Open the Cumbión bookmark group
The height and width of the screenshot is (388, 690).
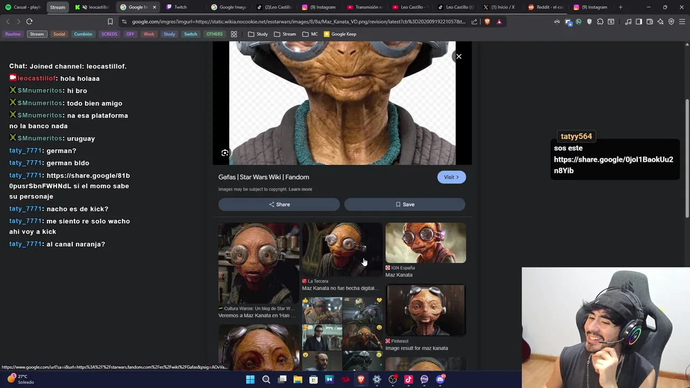[x=83, y=34]
